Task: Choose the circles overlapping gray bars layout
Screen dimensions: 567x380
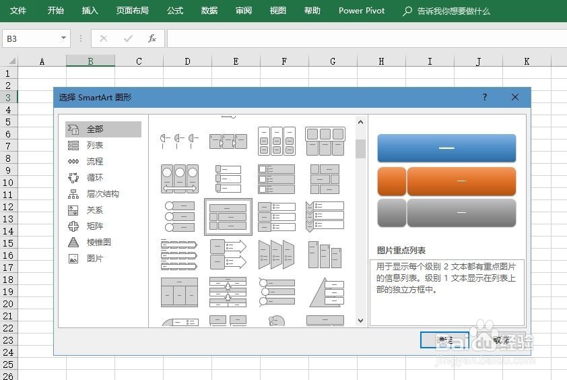Action: tap(277, 292)
